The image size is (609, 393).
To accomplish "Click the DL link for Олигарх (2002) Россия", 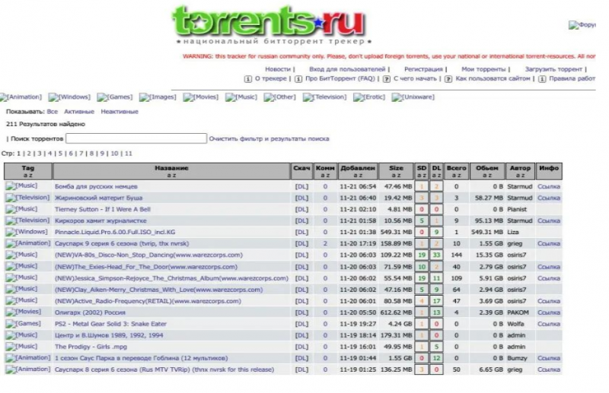I will click(301, 312).
